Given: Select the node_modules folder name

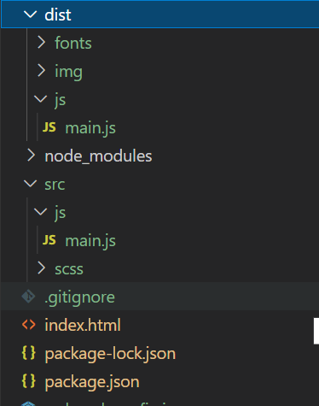Looking at the screenshot, I should (x=98, y=156).
